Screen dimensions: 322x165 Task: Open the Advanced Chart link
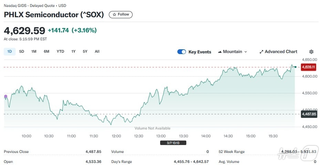click(x=281, y=52)
